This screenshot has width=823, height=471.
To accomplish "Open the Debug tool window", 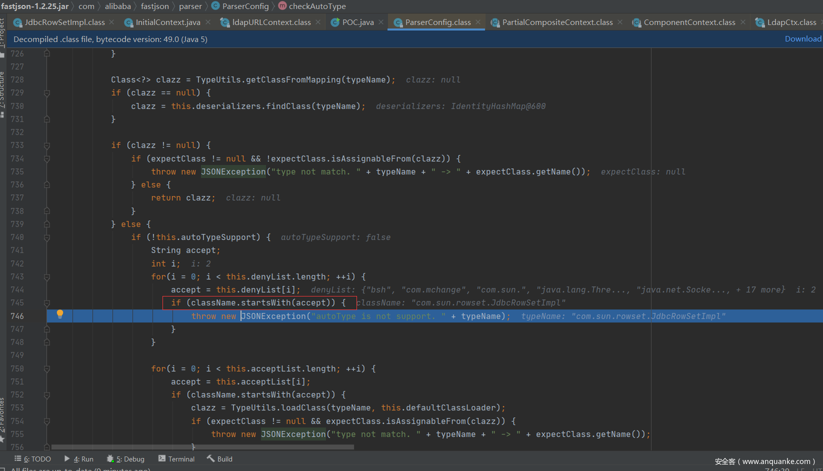I will [x=125, y=459].
